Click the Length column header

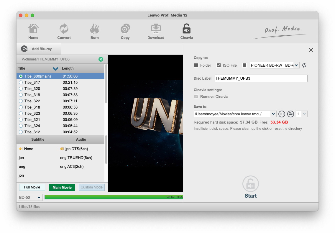[68, 68]
